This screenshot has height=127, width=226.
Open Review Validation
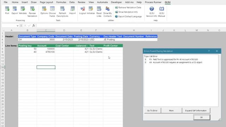pos(32,12)
